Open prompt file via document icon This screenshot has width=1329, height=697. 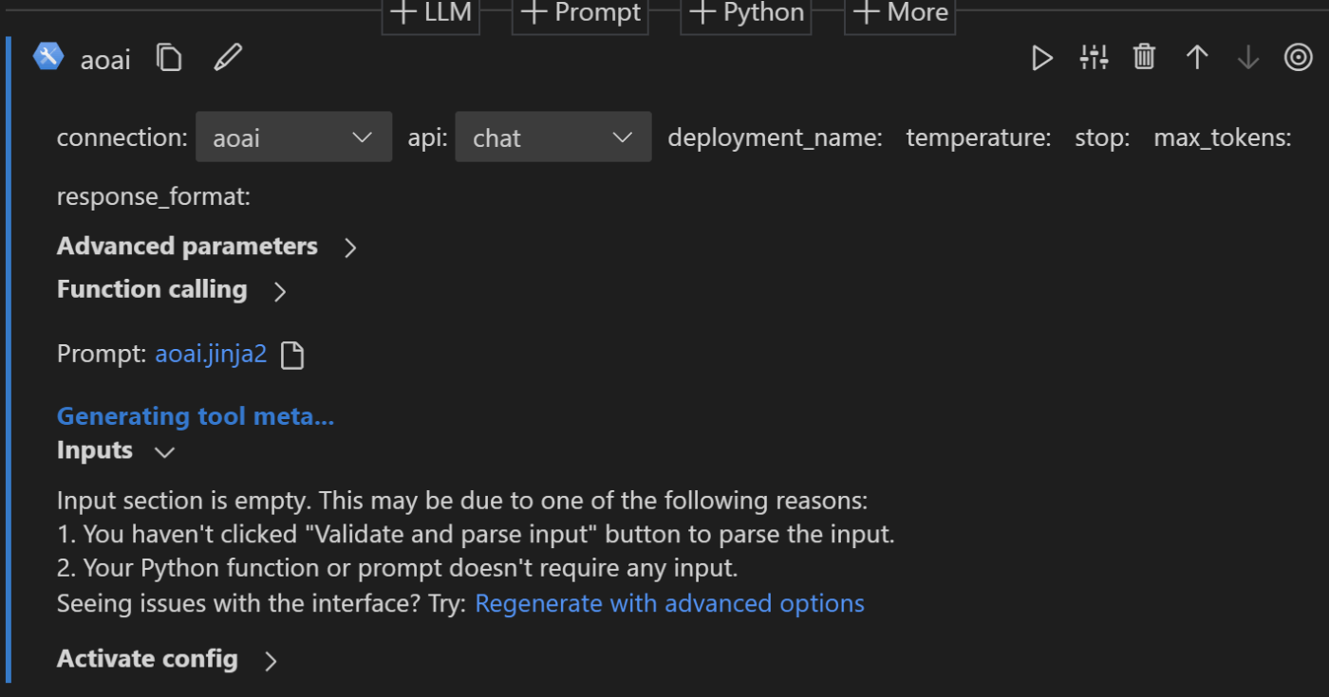293,356
